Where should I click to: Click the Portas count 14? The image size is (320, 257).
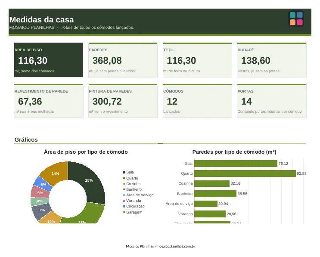click(x=246, y=102)
